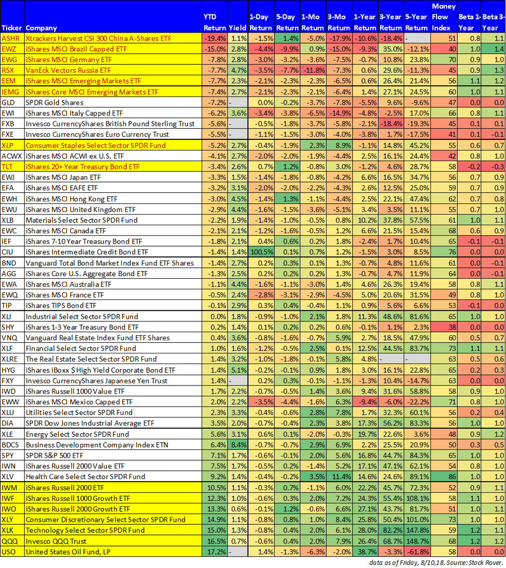Select iShares 20+ Year Treasury Bond ETF
Viewport: 506px width, 568px height.
point(82,167)
